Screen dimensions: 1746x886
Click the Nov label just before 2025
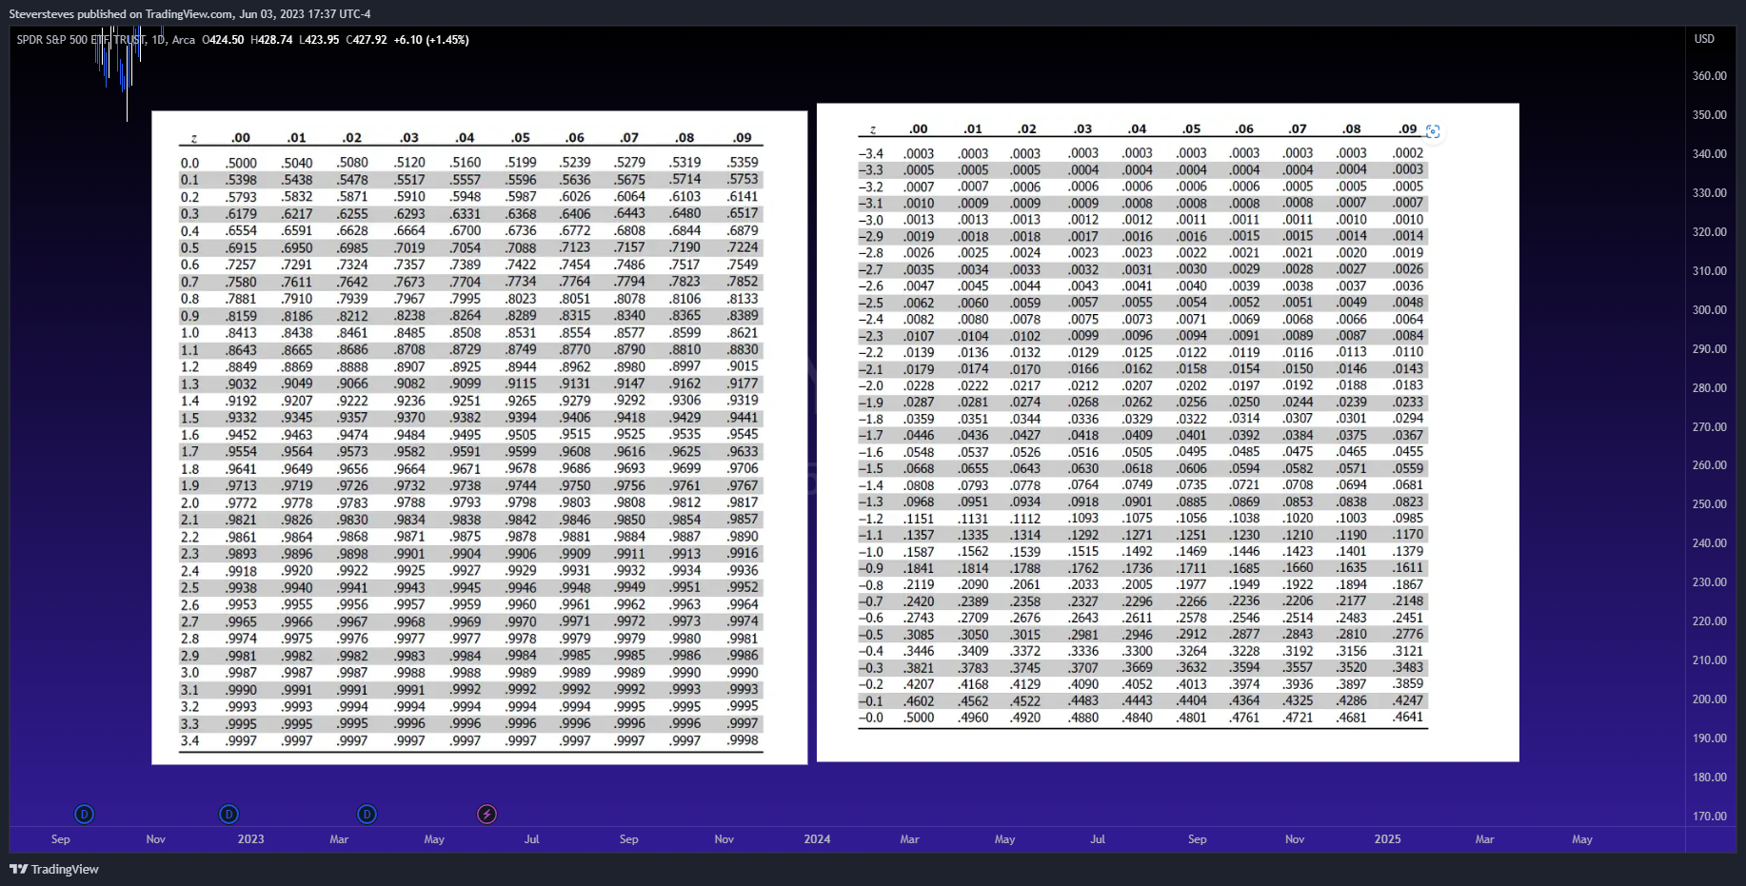coord(1295,839)
